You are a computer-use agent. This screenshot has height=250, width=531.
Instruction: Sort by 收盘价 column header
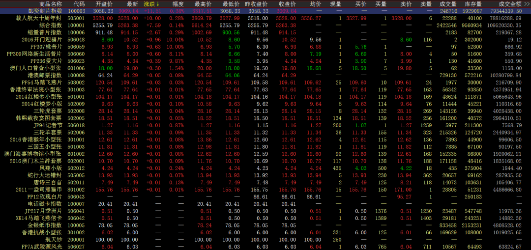coord(287,4)
